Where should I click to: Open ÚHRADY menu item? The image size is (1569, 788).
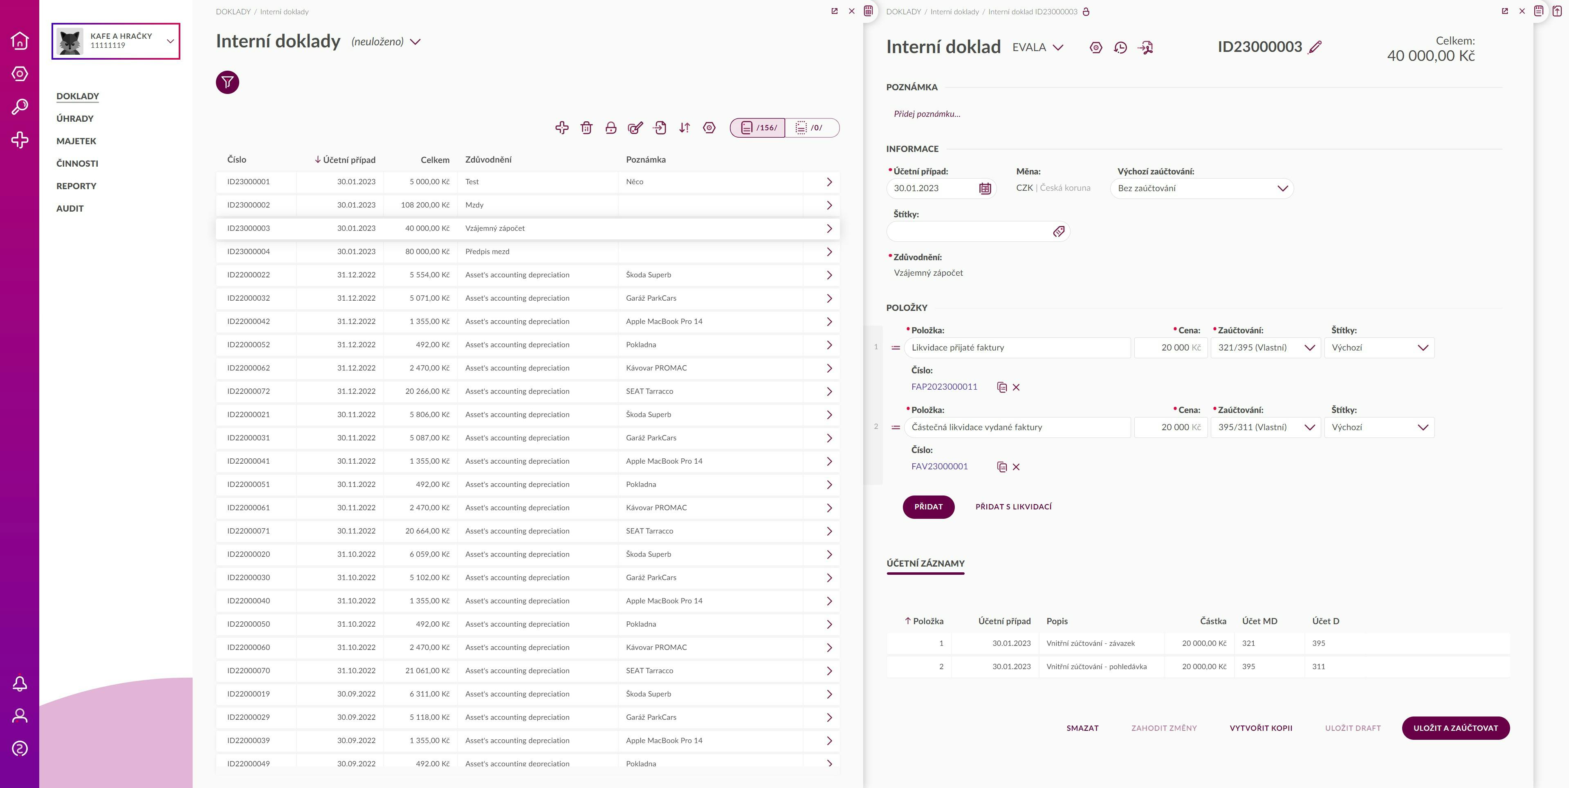click(x=75, y=118)
